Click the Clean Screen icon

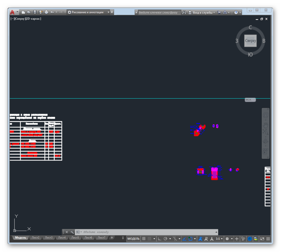(262, 239)
